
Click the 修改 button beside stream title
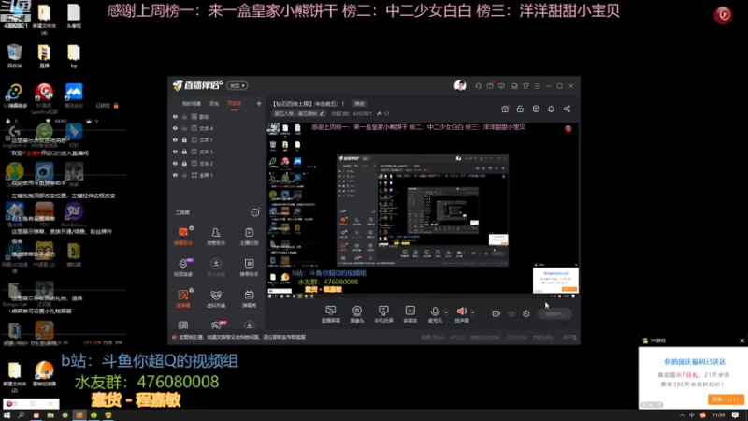click(359, 104)
